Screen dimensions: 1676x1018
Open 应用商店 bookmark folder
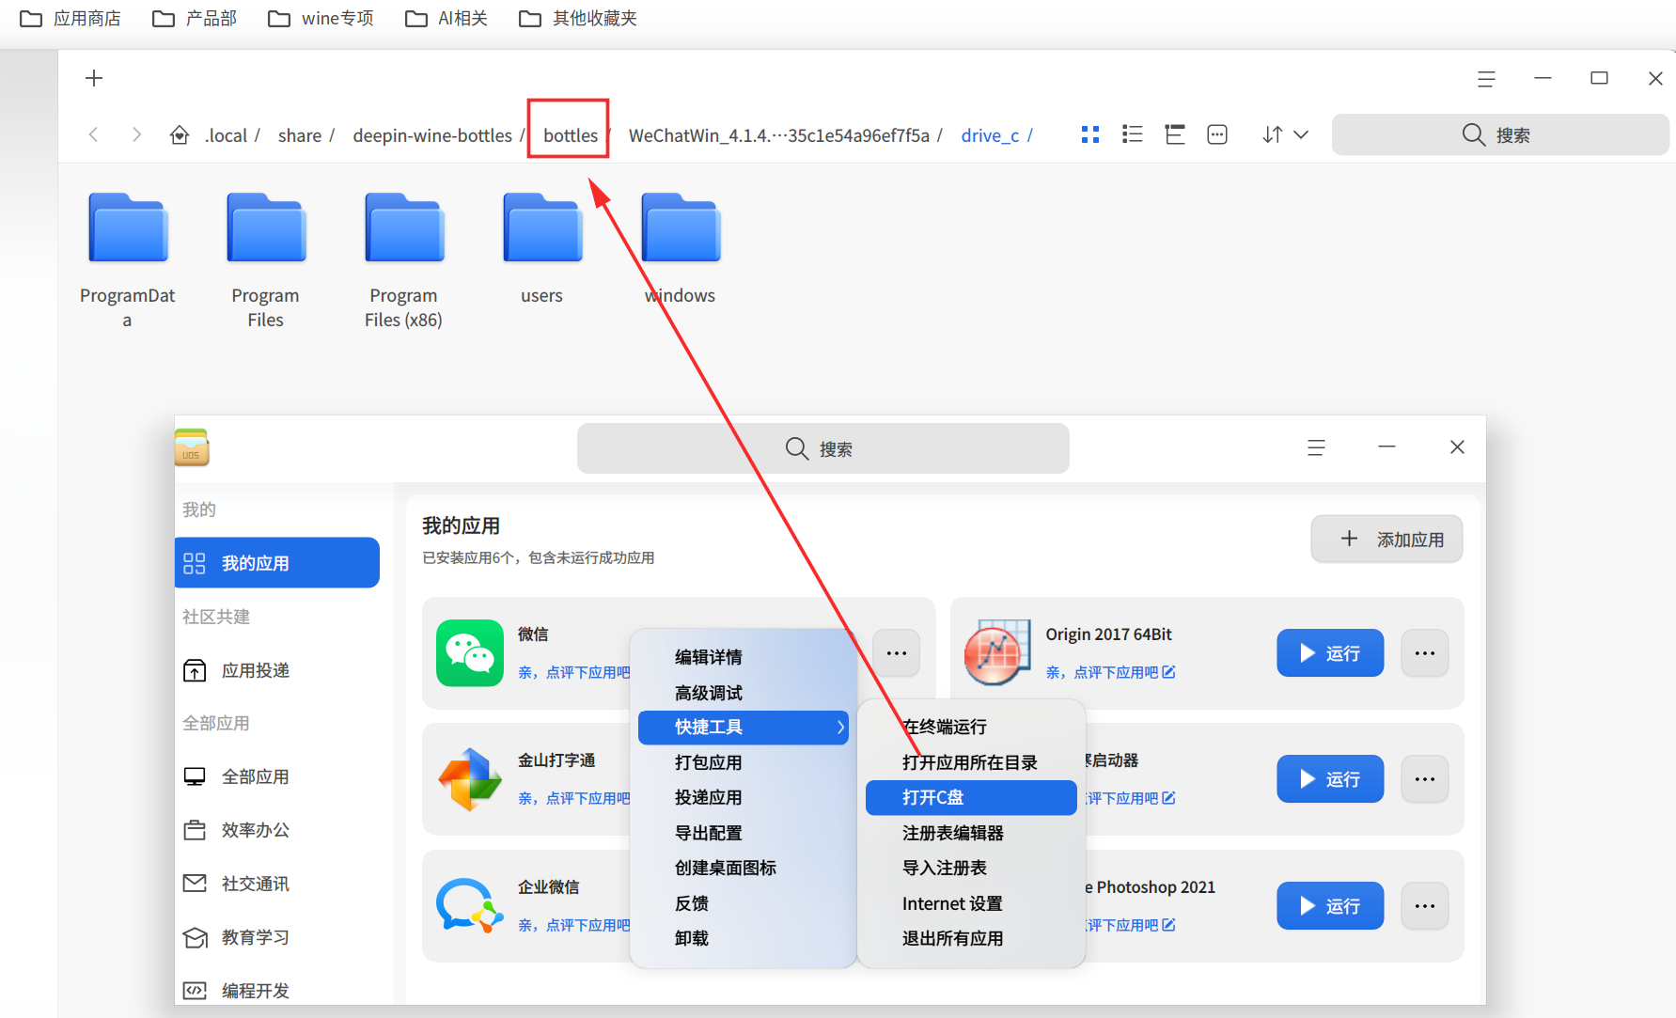(x=70, y=18)
